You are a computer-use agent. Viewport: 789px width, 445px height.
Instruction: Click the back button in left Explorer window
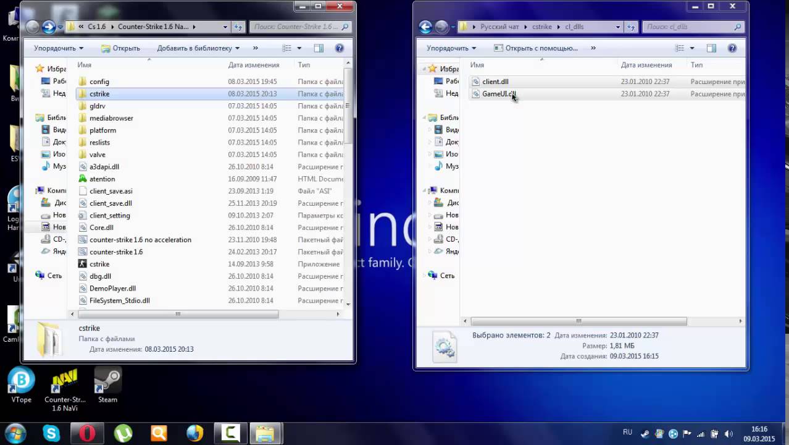[x=33, y=27]
